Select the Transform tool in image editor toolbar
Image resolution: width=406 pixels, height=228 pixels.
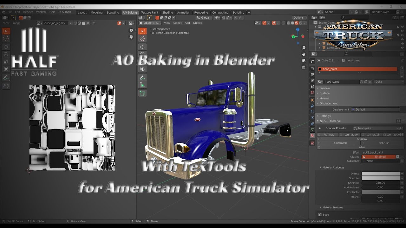coord(6,69)
